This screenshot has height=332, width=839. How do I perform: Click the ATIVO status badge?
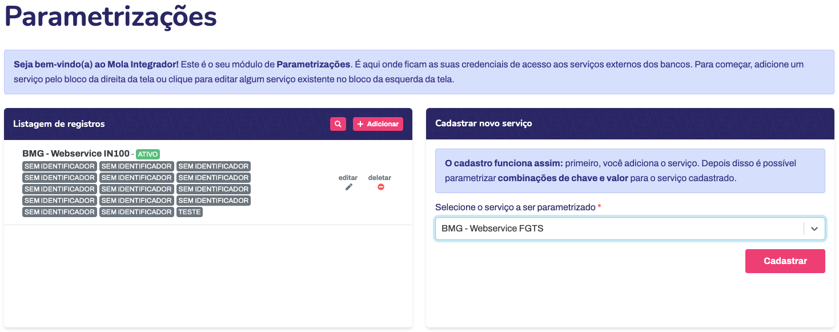pyautogui.click(x=148, y=154)
